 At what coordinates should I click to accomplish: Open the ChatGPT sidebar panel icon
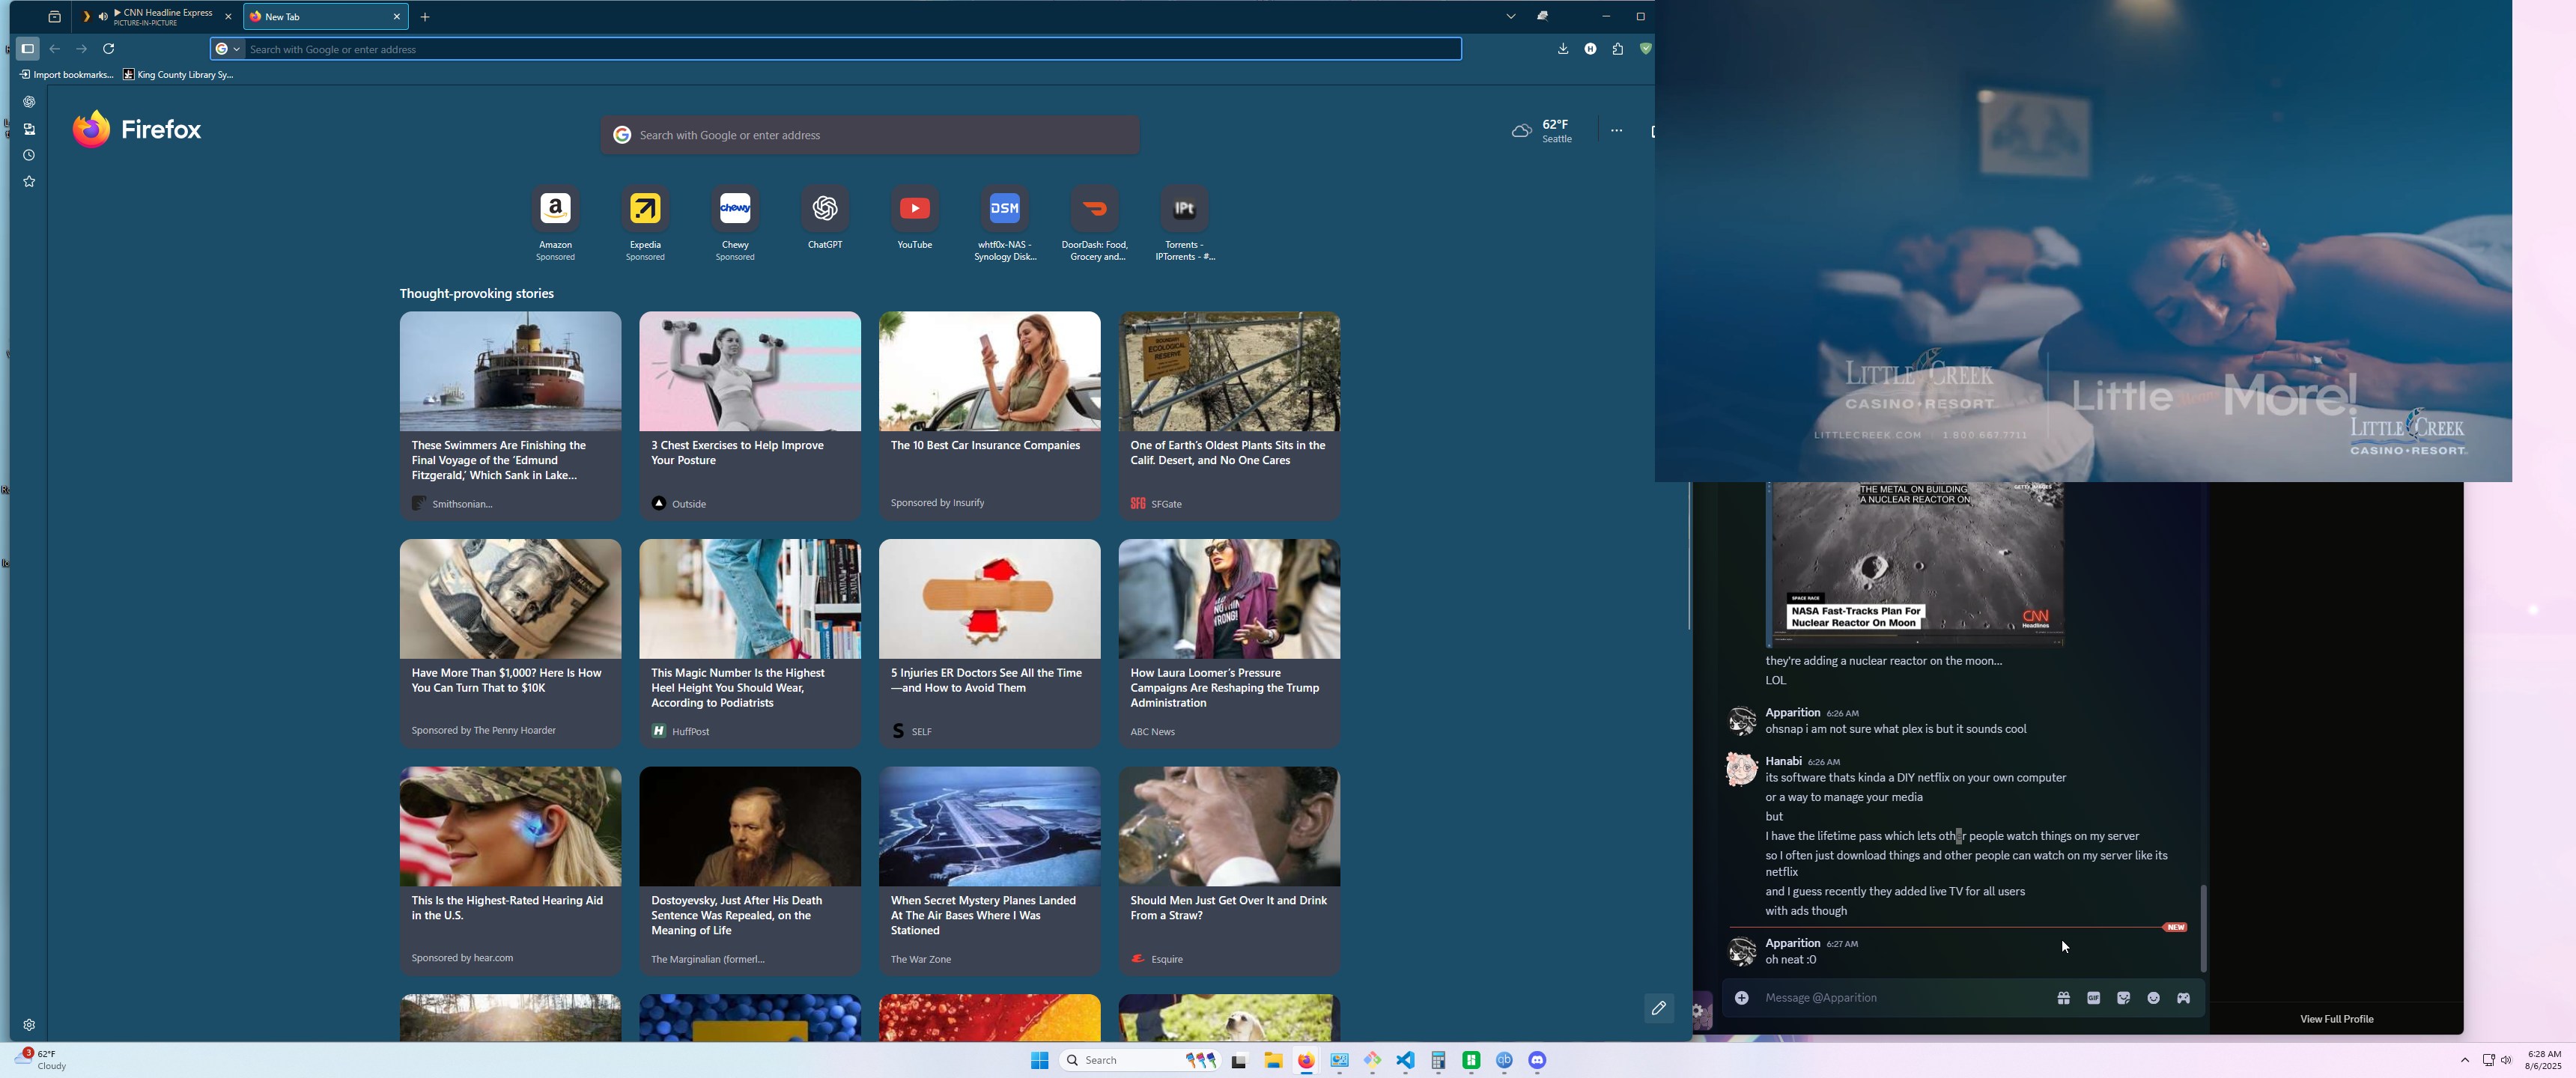click(29, 102)
